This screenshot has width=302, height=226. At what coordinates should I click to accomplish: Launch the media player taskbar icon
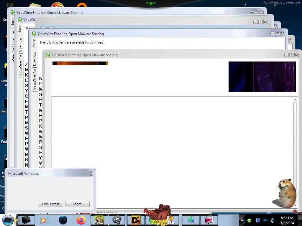tap(44, 220)
